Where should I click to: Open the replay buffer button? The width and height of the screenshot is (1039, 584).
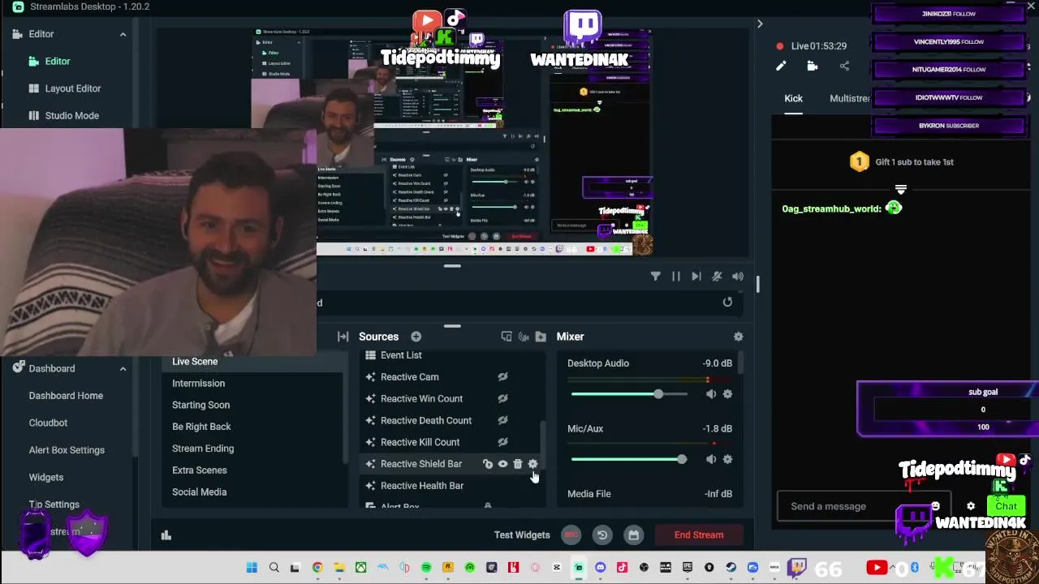click(602, 535)
